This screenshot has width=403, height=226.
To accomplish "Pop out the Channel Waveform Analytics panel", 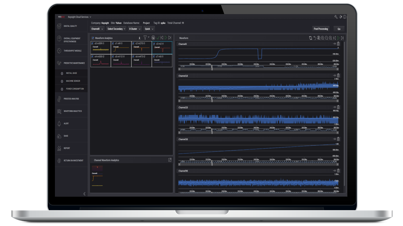I will [x=170, y=160].
